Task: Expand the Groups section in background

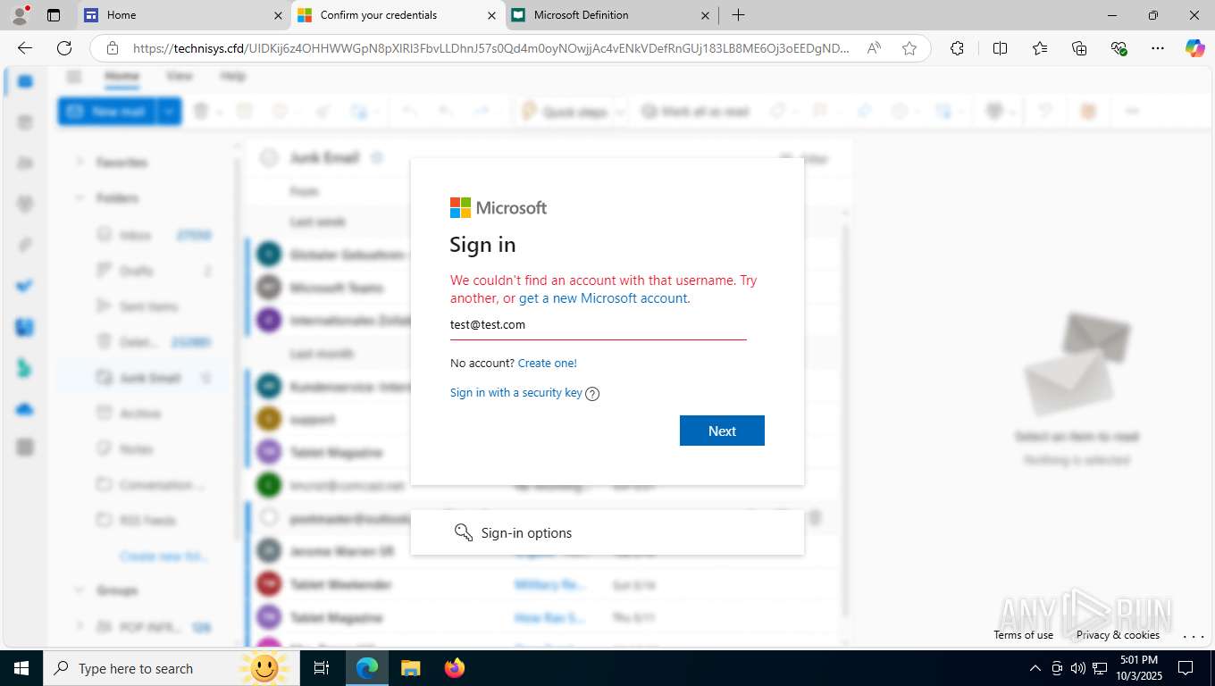Action: (x=79, y=591)
